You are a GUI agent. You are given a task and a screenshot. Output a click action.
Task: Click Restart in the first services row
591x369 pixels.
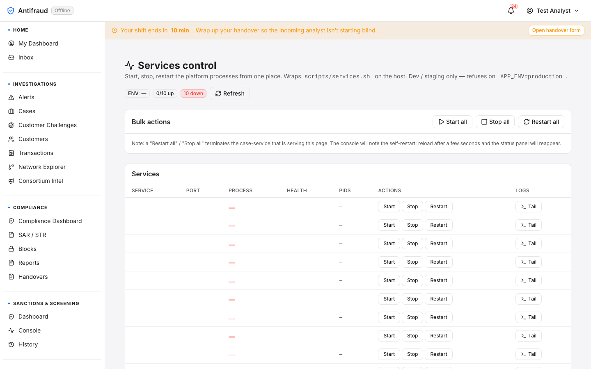(x=439, y=207)
